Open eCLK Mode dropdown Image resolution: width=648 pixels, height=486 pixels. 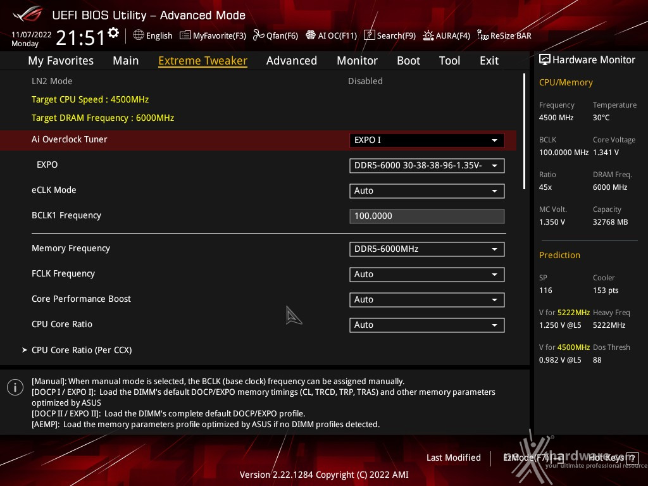pos(427,191)
